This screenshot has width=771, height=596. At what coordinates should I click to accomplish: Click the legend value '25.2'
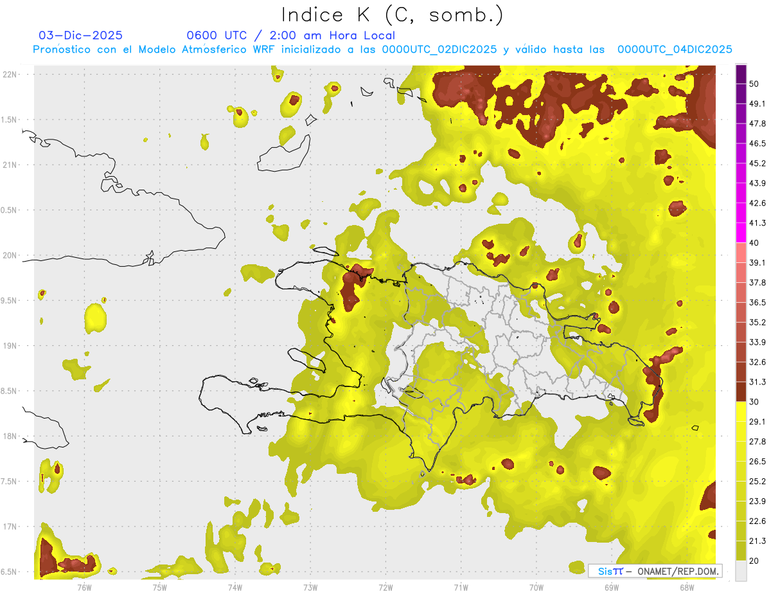758,481
